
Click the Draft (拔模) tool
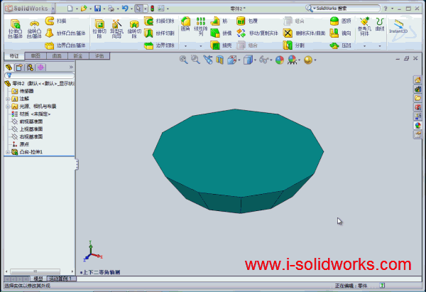tap(221, 33)
